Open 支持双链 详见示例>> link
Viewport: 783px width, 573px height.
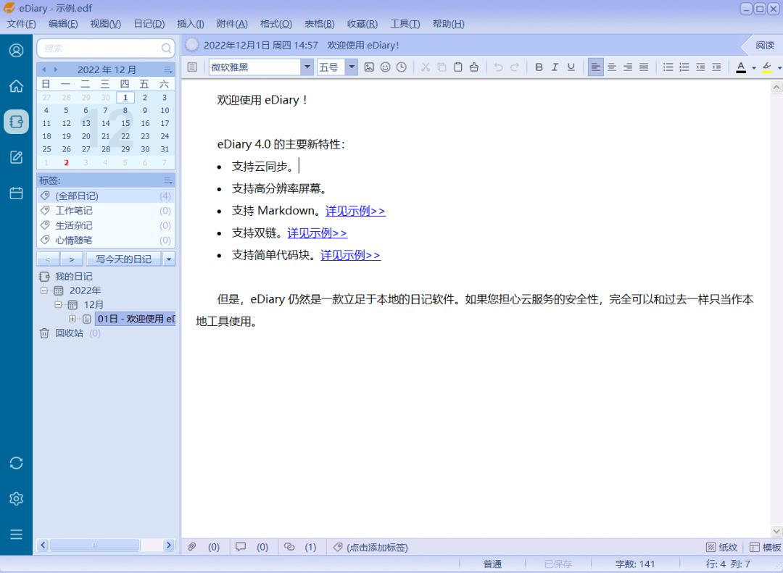(317, 233)
